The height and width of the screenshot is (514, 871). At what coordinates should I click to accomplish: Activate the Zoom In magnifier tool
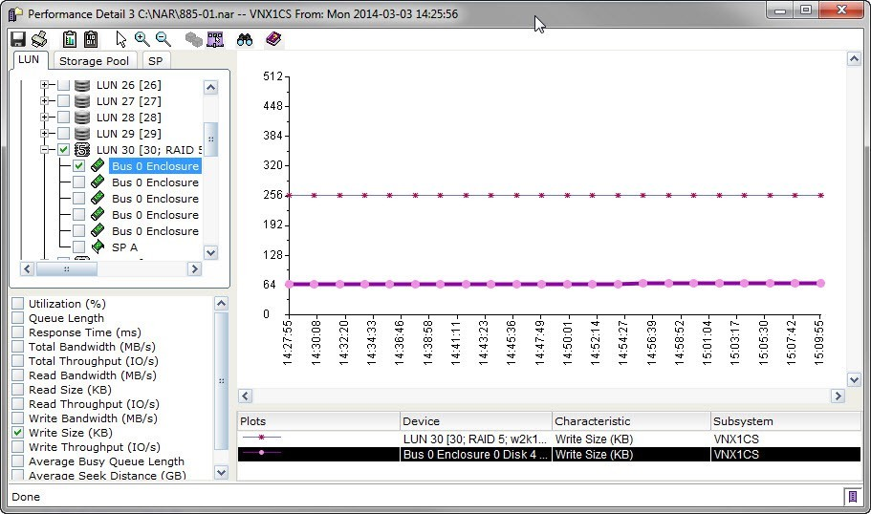(x=142, y=39)
